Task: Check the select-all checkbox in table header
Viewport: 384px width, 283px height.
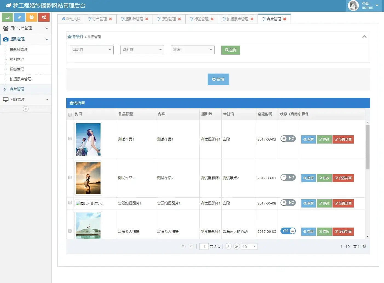Action: point(70,114)
